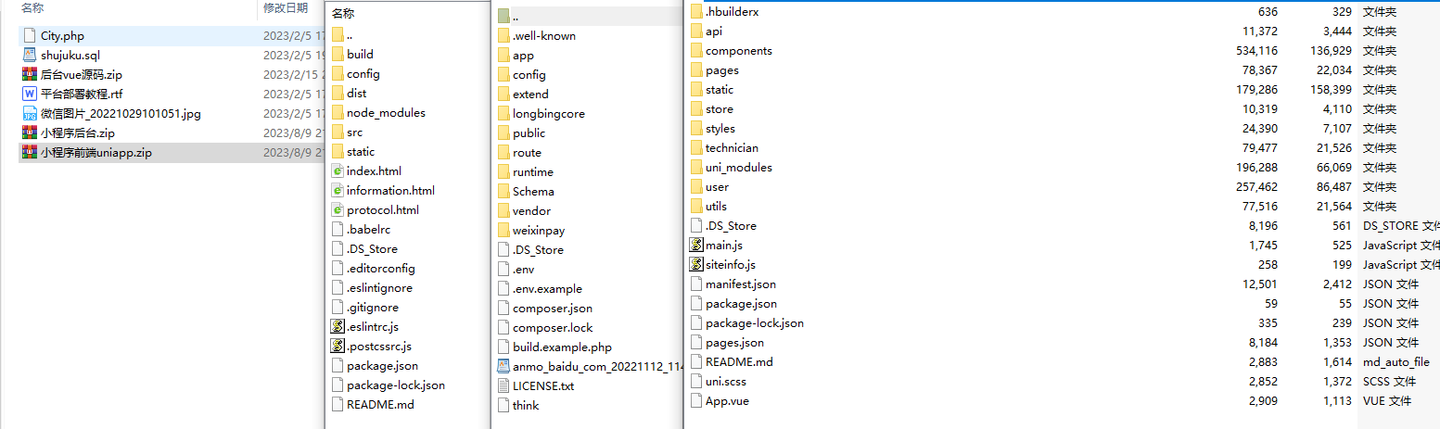Click the composer.json file name
Image resolution: width=1440 pixels, height=429 pixels.
[x=553, y=309]
